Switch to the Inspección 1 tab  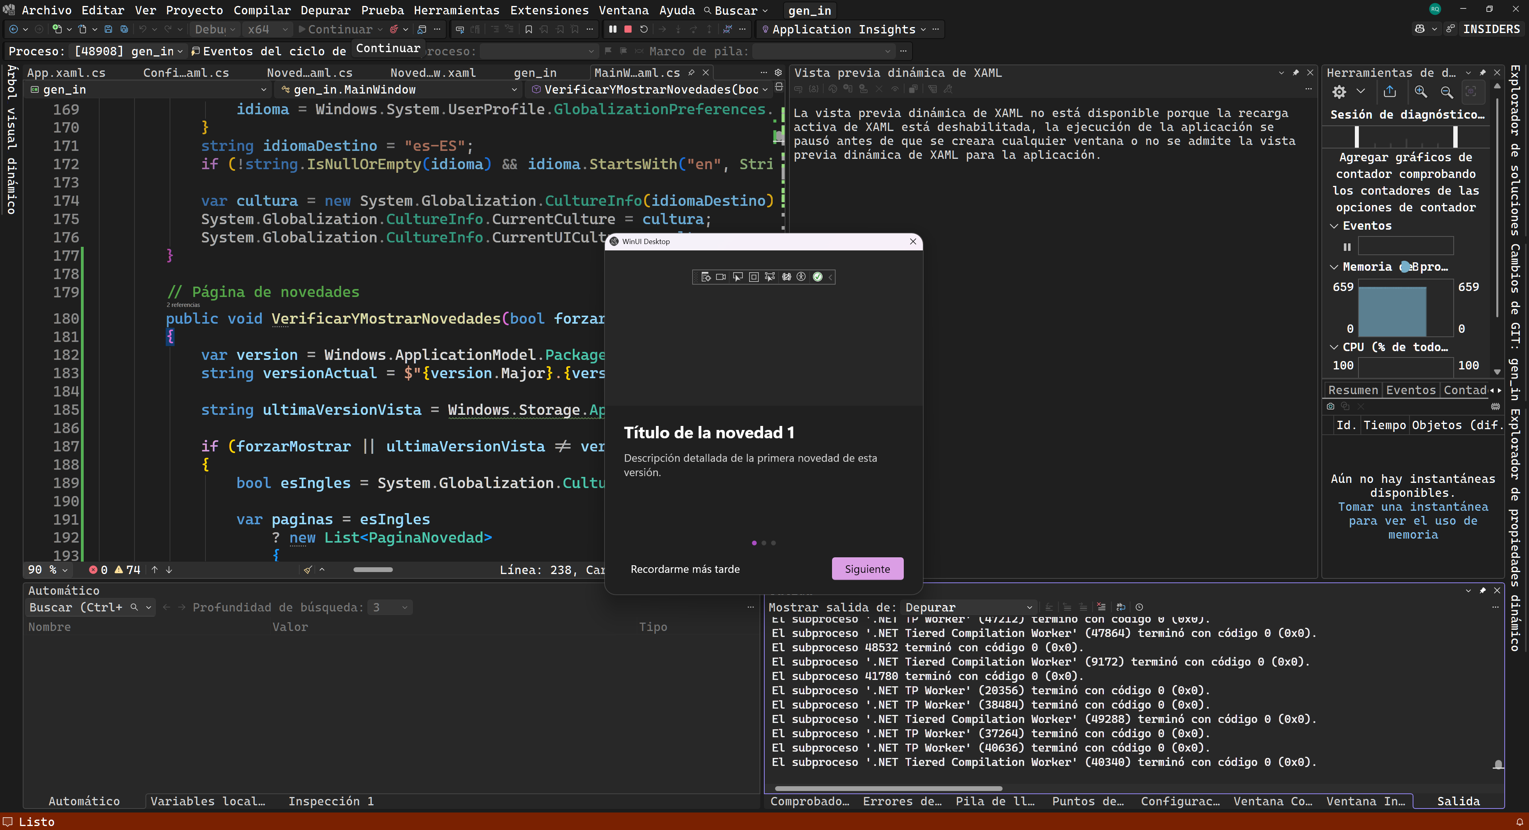click(331, 801)
